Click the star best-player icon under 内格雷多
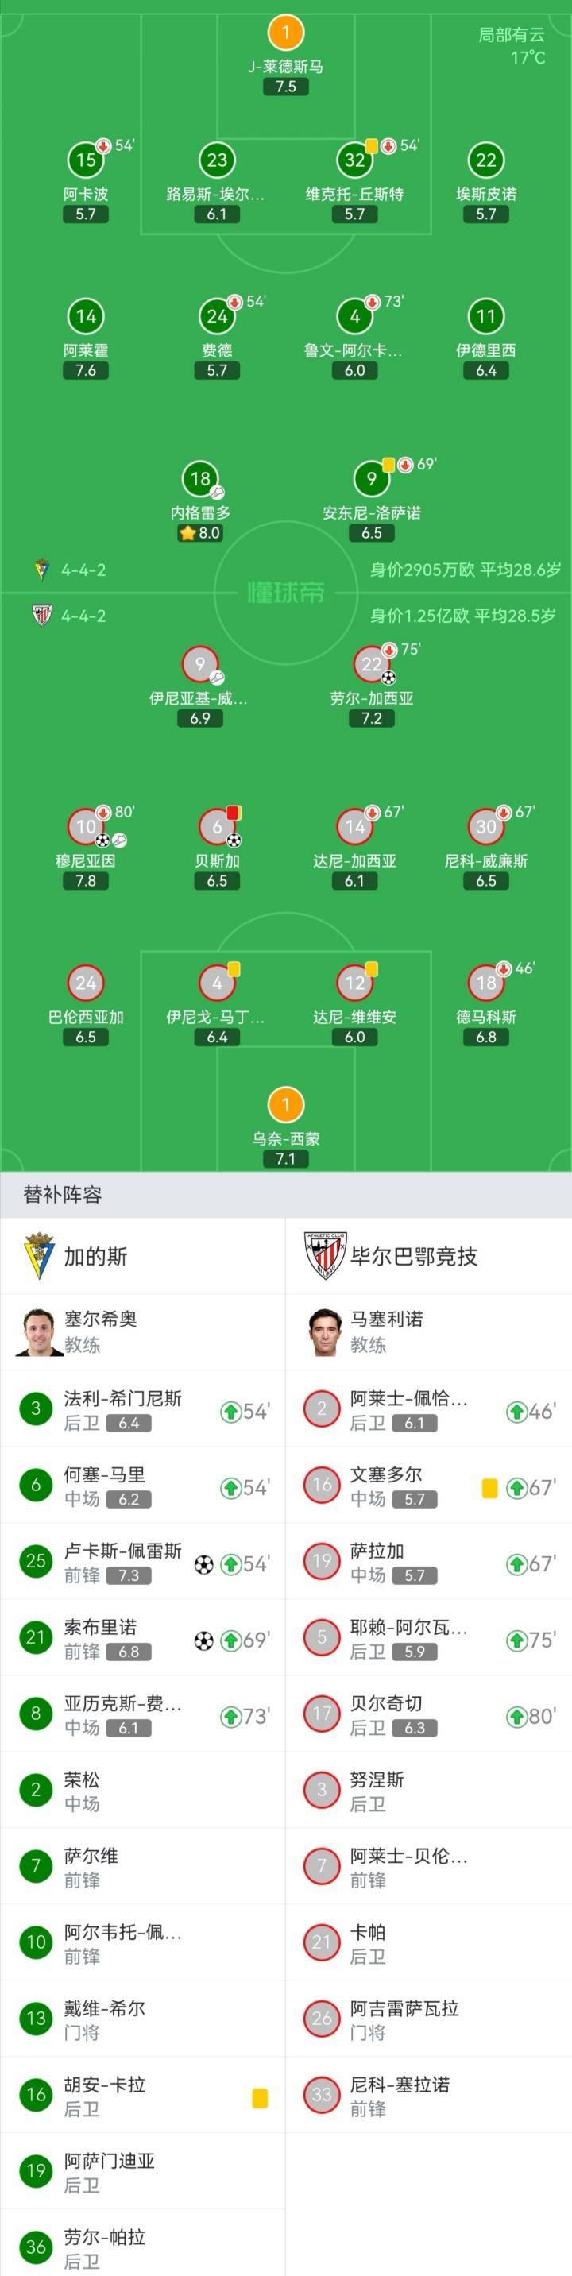Image resolution: width=572 pixels, height=2276 pixels. point(187,532)
